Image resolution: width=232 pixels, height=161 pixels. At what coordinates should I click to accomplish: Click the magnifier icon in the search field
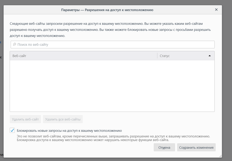click(14, 44)
